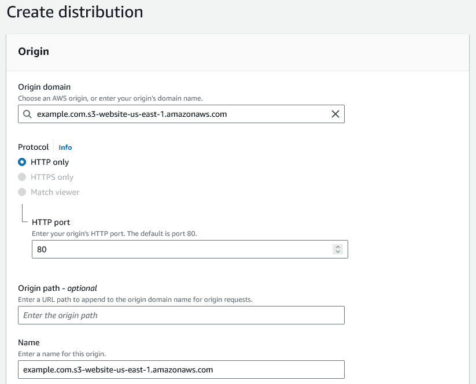
Task: Click the Create distribution page title
Action: (x=74, y=12)
